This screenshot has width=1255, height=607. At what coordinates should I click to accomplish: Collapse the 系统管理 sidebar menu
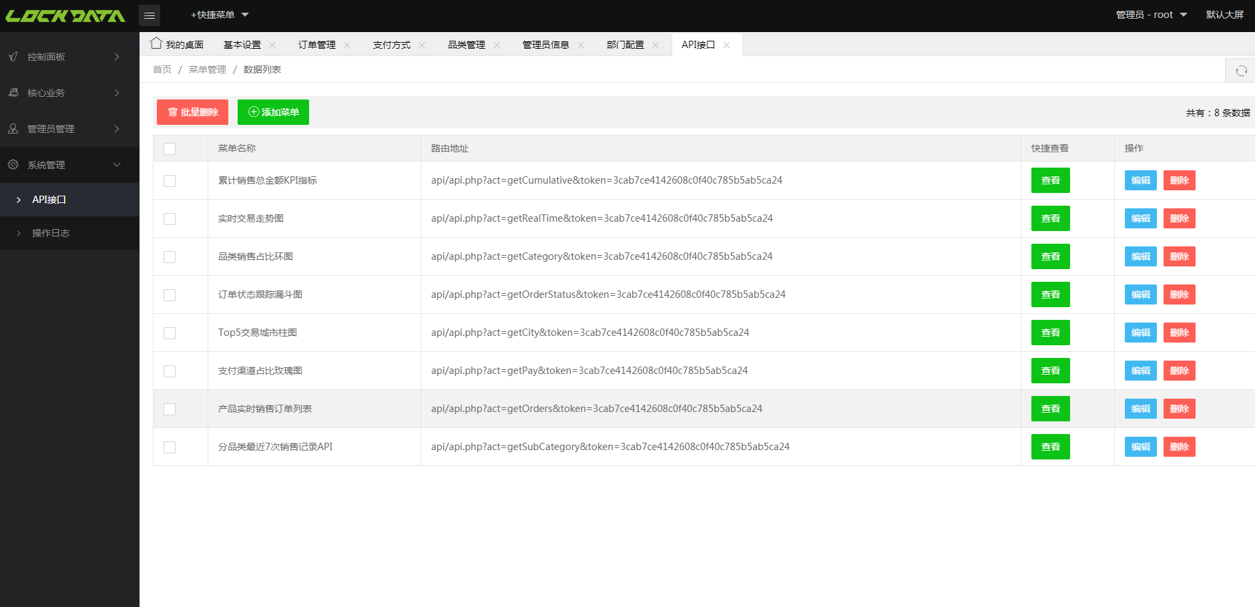[x=69, y=165]
